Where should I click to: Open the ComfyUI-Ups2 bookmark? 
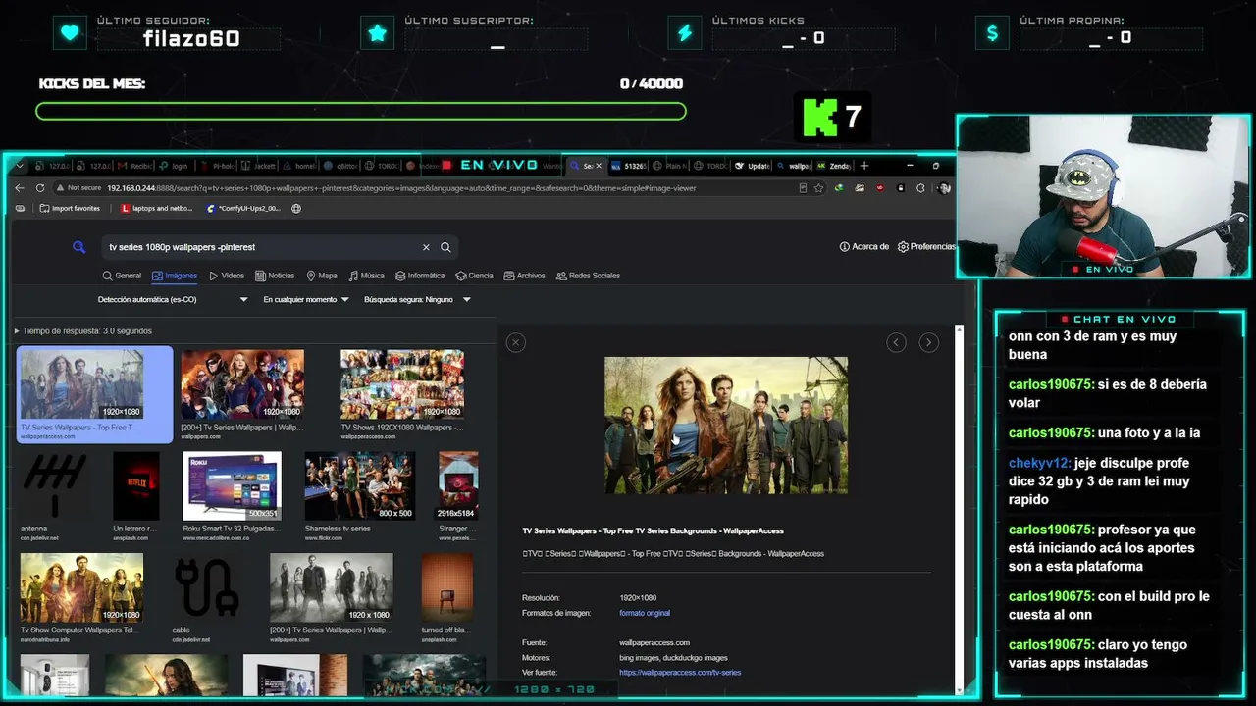point(243,209)
